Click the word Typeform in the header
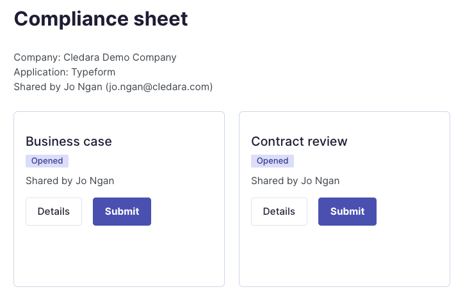This screenshot has width=472, height=303. tap(94, 72)
